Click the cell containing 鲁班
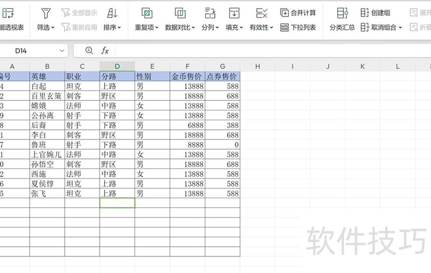The width and height of the screenshot is (431, 273). coord(47,145)
